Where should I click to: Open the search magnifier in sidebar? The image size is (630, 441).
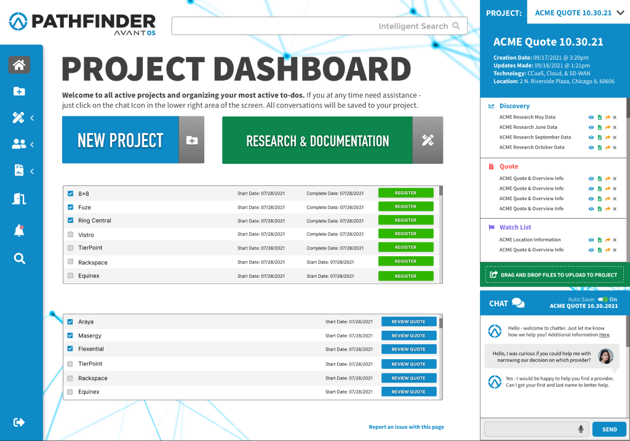19,258
